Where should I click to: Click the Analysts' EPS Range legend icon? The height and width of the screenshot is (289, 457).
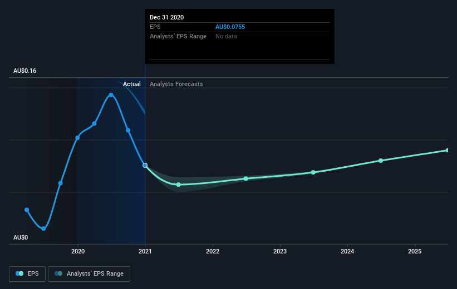tap(58, 273)
